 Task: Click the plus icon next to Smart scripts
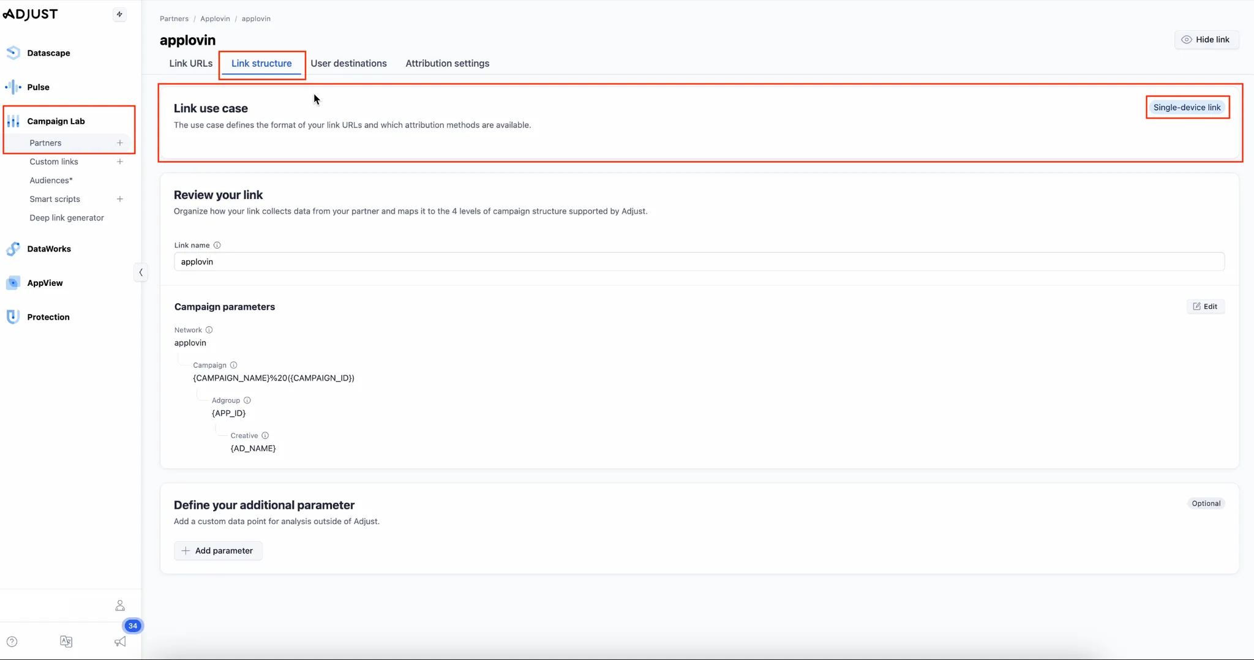(x=120, y=199)
